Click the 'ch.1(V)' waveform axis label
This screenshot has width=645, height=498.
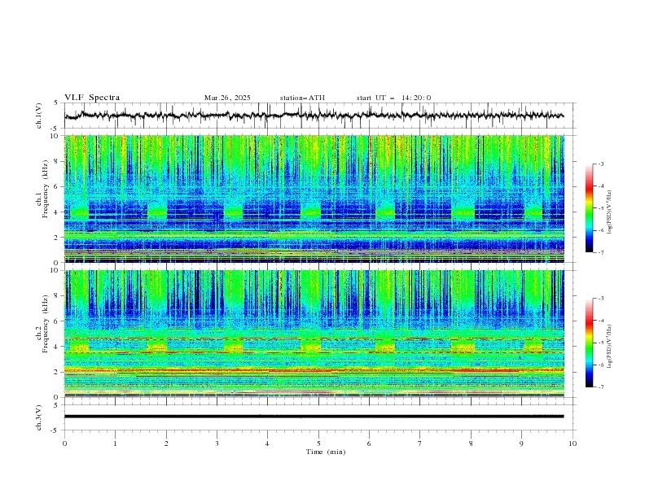pos(39,116)
